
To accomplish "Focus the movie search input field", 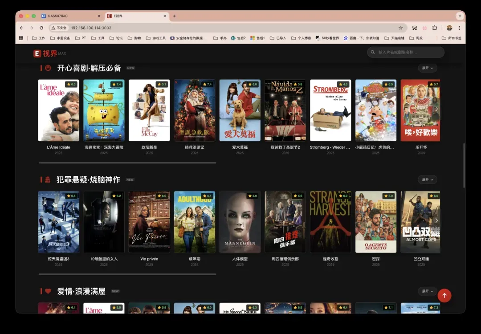I will (406, 52).
